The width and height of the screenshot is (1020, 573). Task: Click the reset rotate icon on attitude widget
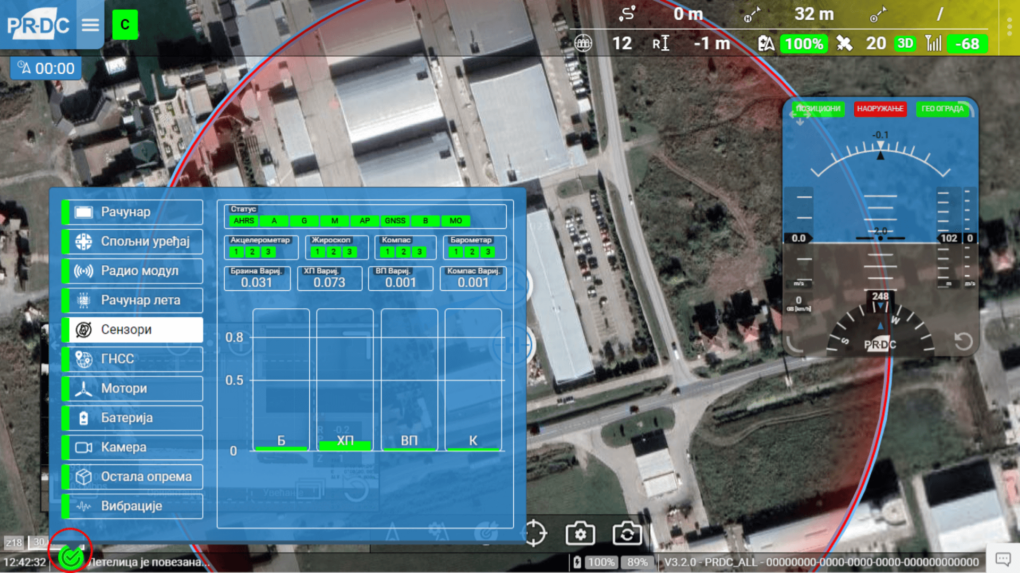(963, 341)
